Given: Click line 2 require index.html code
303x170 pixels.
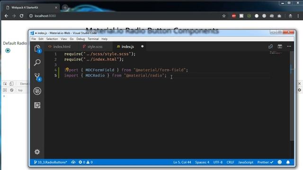Looking at the screenshot, I should click(94, 59).
